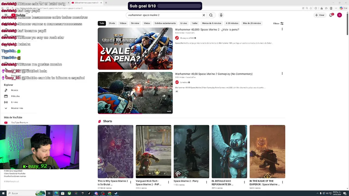Open TikTok app from taskbar
This screenshot has width=349, height=196.
click(x=89, y=193)
